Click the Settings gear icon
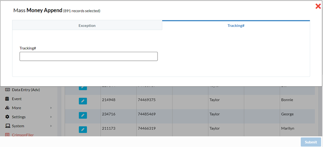 tap(8, 117)
